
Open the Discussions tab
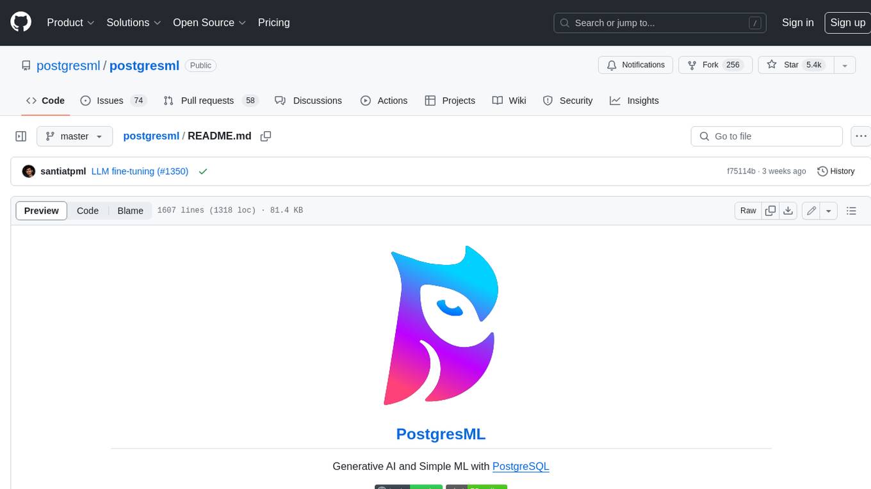[x=308, y=100]
